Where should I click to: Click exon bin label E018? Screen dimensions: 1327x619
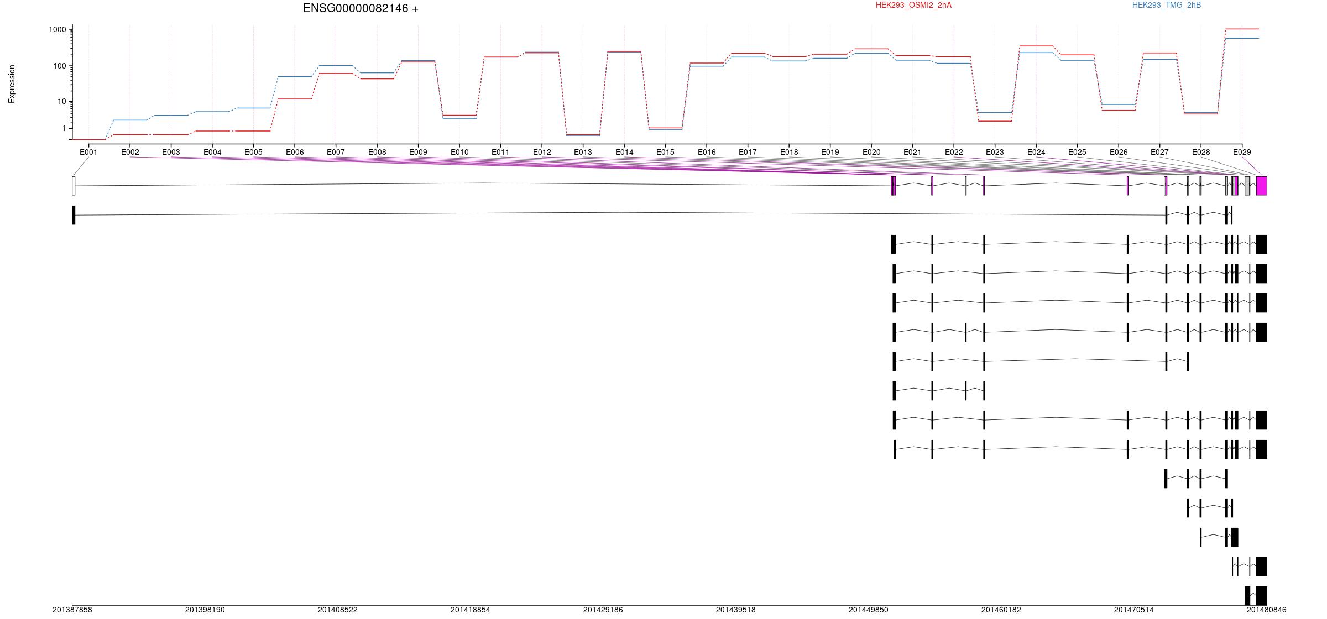click(x=789, y=152)
